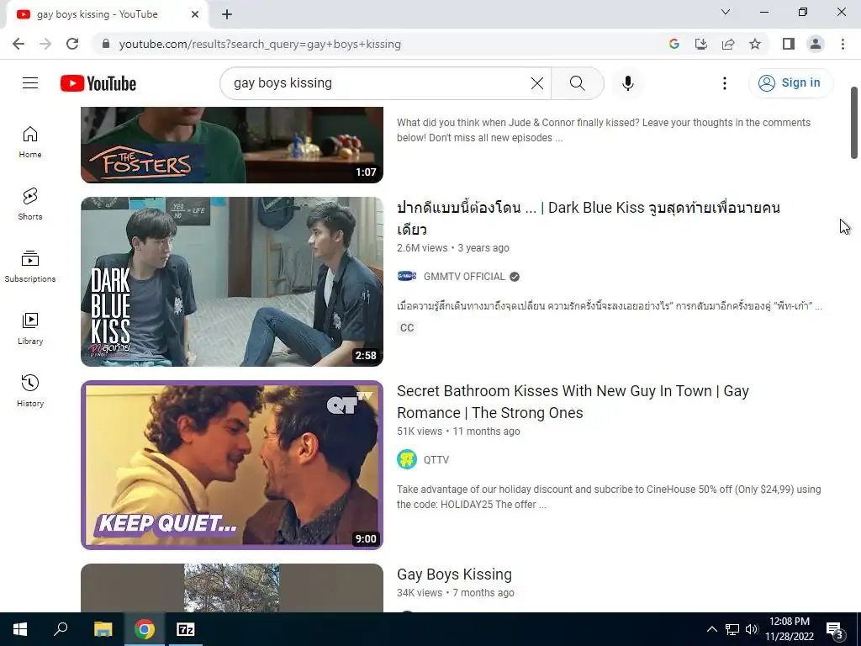Click the Sign in button
The width and height of the screenshot is (861, 646).
point(790,83)
